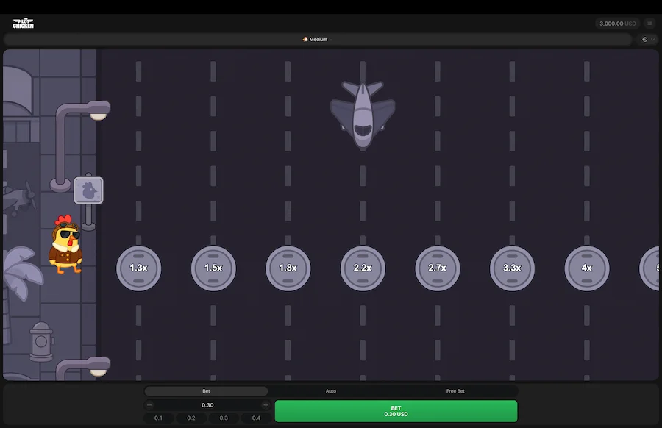Expand the chevron beside the history clock
The image size is (662, 428).
pos(653,40)
